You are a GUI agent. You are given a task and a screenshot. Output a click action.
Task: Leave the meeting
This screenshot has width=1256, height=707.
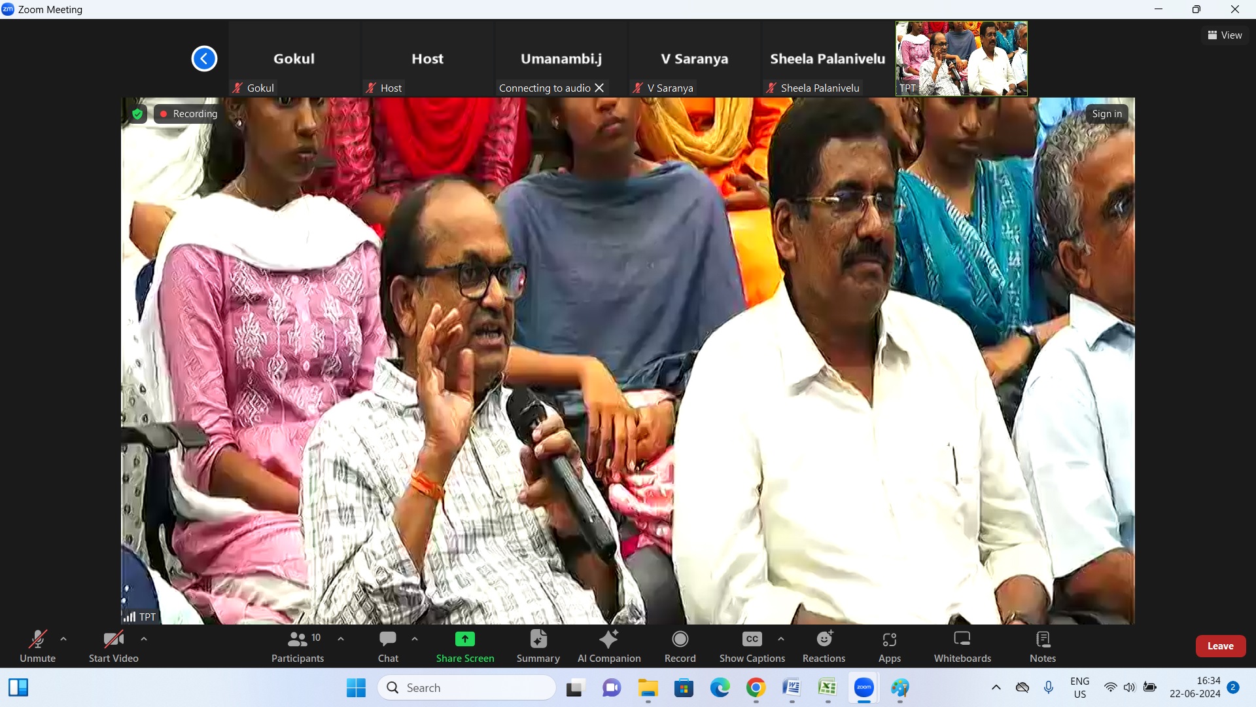[x=1220, y=646]
